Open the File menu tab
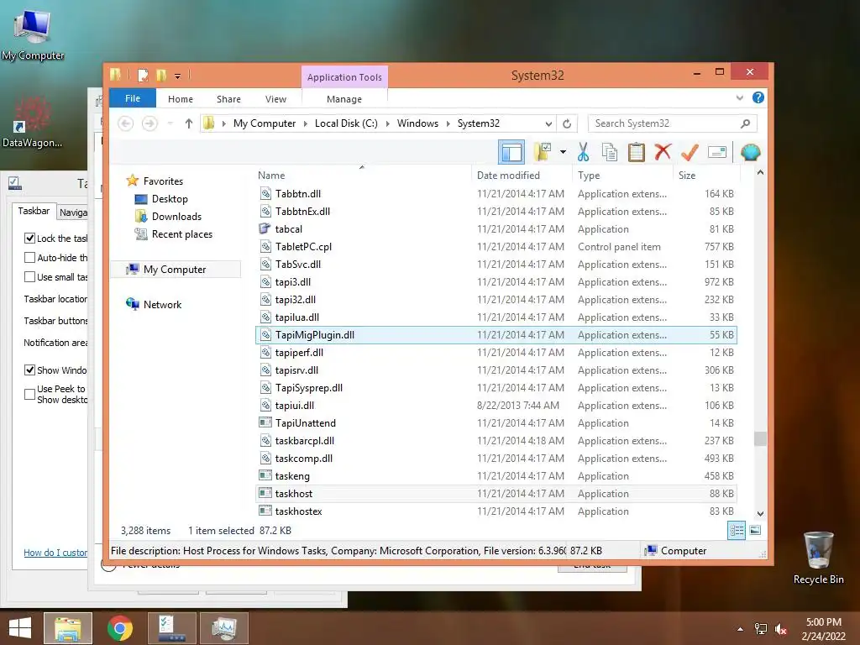The height and width of the screenshot is (645, 860). [x=133, y=98]
